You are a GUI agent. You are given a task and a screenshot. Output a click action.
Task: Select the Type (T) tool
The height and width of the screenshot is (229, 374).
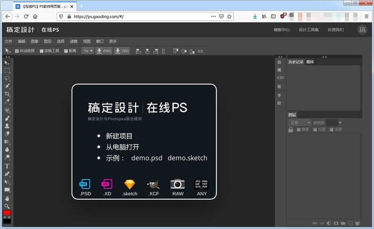click(7, 166)
